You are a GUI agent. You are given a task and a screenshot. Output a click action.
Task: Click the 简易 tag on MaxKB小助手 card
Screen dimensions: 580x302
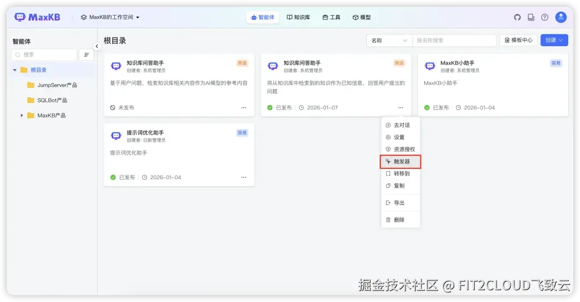point(556,63)
